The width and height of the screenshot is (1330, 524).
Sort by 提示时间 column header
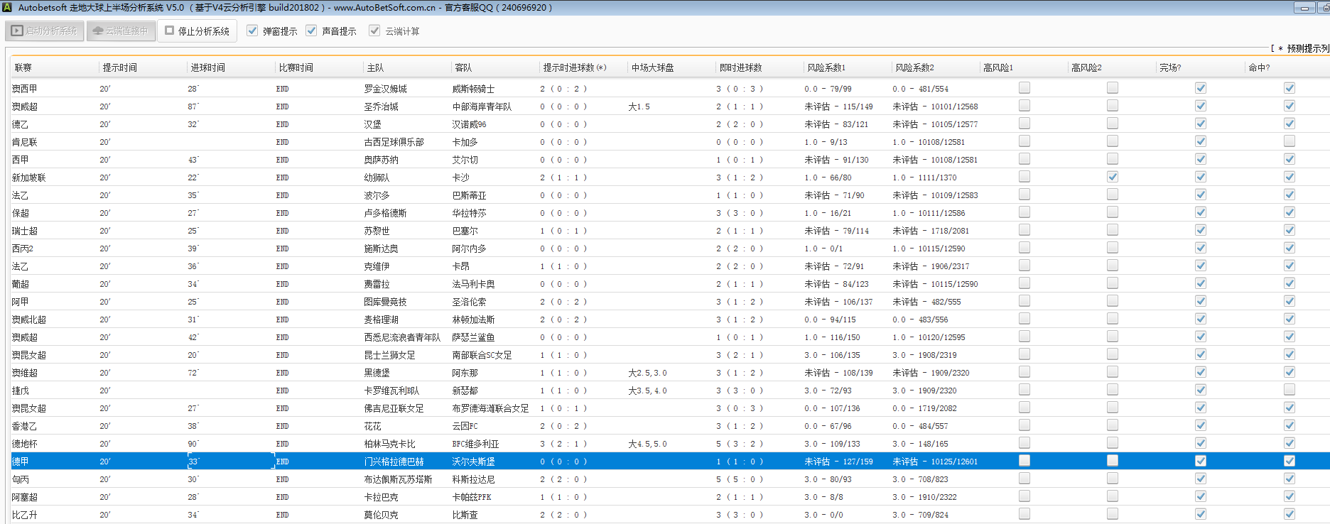(x=119, y=68)
